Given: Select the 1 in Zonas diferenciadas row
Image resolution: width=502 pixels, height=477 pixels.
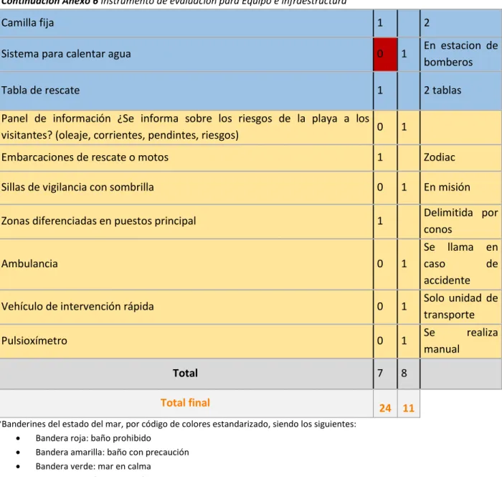Looking at the screenshot, I should [x=380, y=221].
